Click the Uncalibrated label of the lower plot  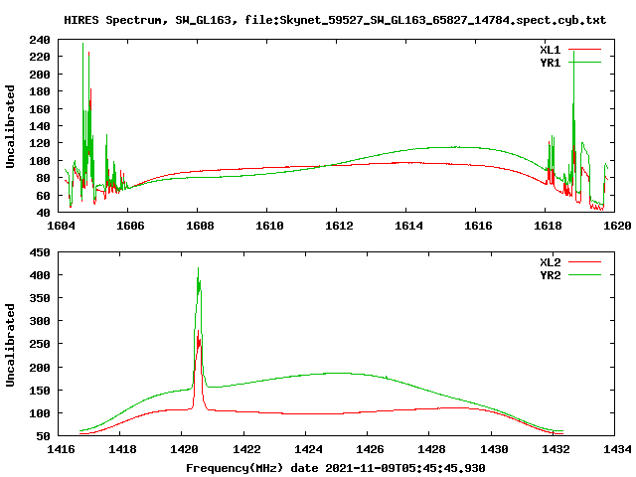(10, 345)
